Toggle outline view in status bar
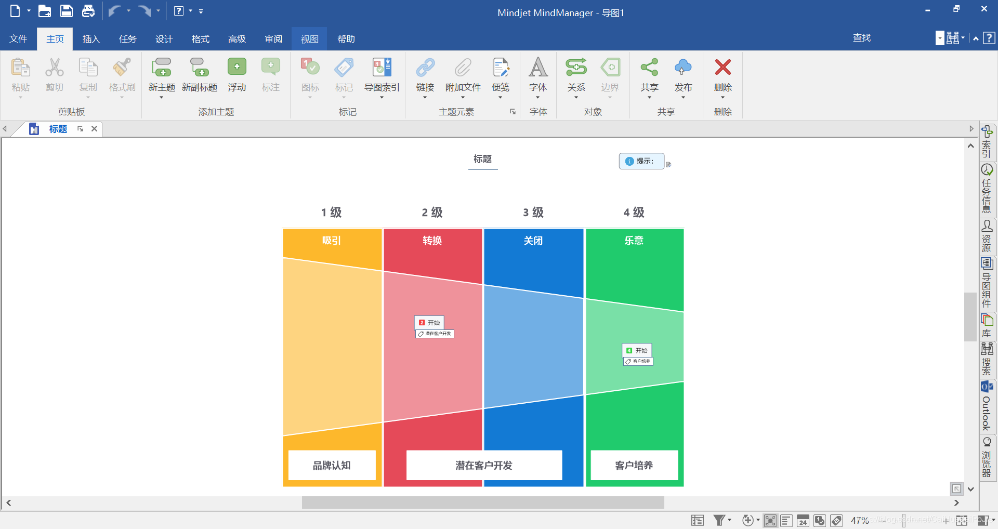Viewport: 998px width, 529px height. (x=786, y=520)
